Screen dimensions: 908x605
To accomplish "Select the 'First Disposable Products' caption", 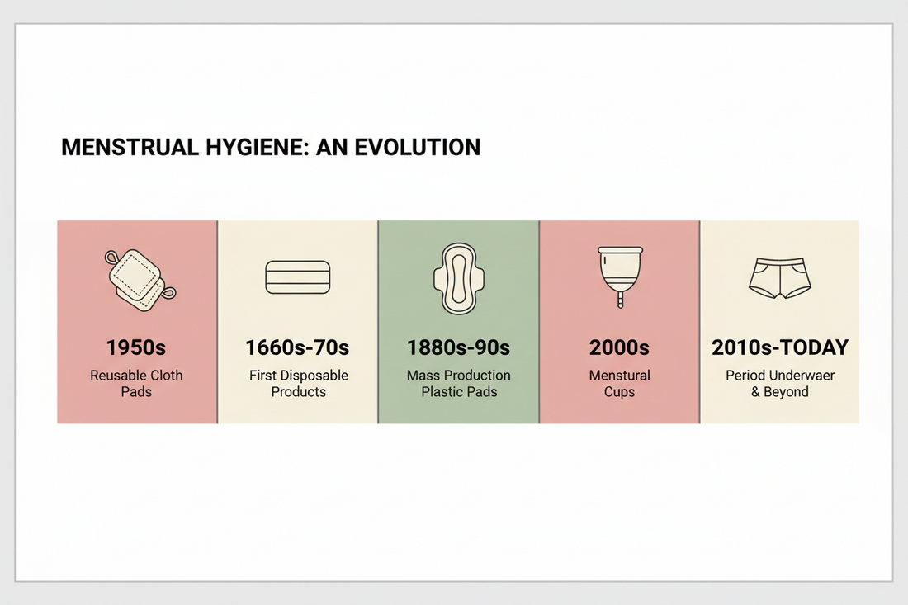I will pos(298,383).
